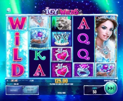The height and width of the screenshot is (101, 123).
Task: Click the 125.00 win amount
Action: tap(61, 81)
